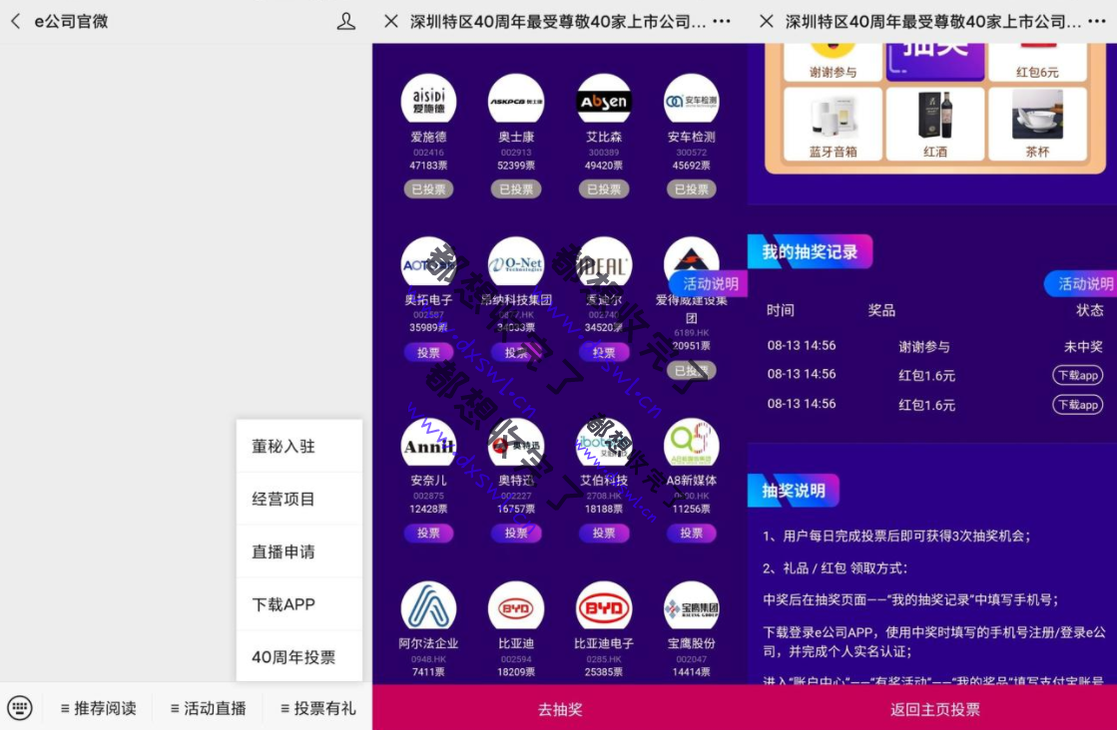Select 40周年投票 menu entry
Image resolution: width=1117 pixels, height=730 pixels.
[299, 657]
